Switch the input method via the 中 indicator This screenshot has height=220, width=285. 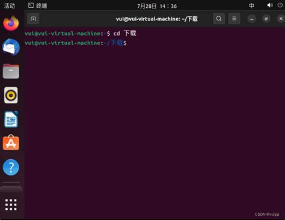pos(251,5)
